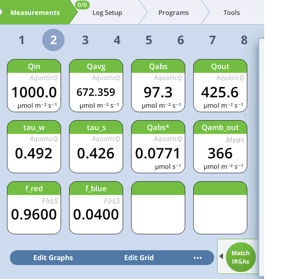Screen dimensions: 294x279
Task: Go to measurement page 5
Action: [149, 40]
